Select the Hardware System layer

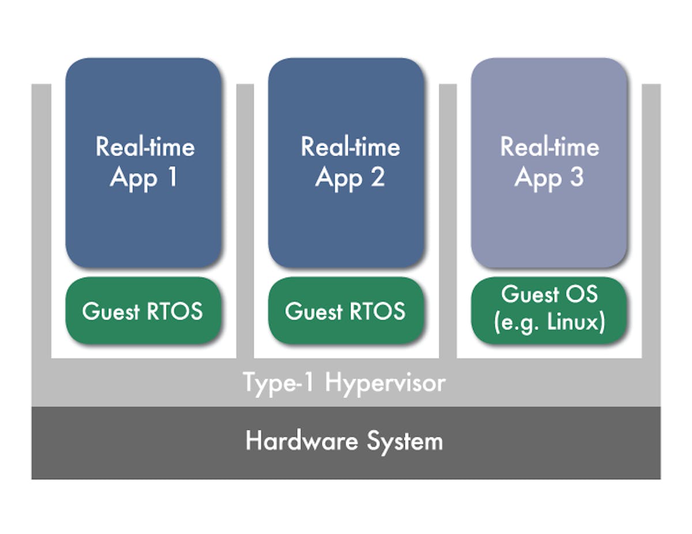(x=346, y=442)
